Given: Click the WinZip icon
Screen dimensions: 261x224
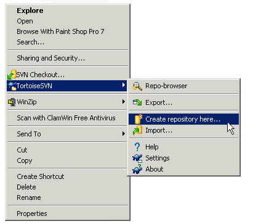Looking at the screenshot, I should click(12, 102).
